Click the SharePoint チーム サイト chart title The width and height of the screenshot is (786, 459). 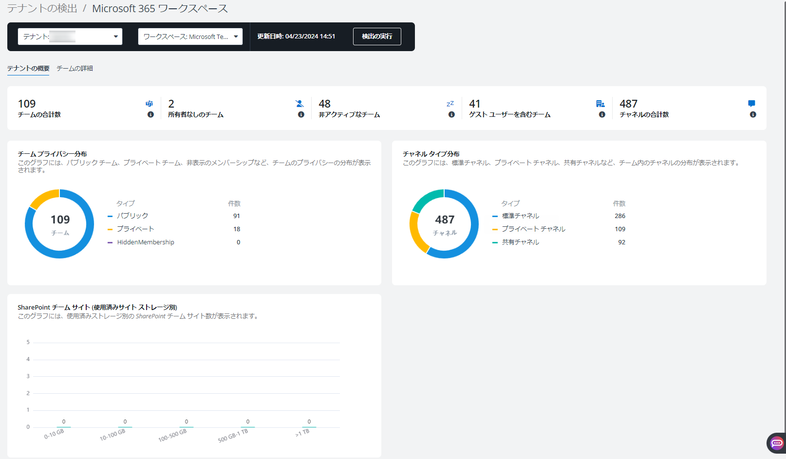point(97,307)
